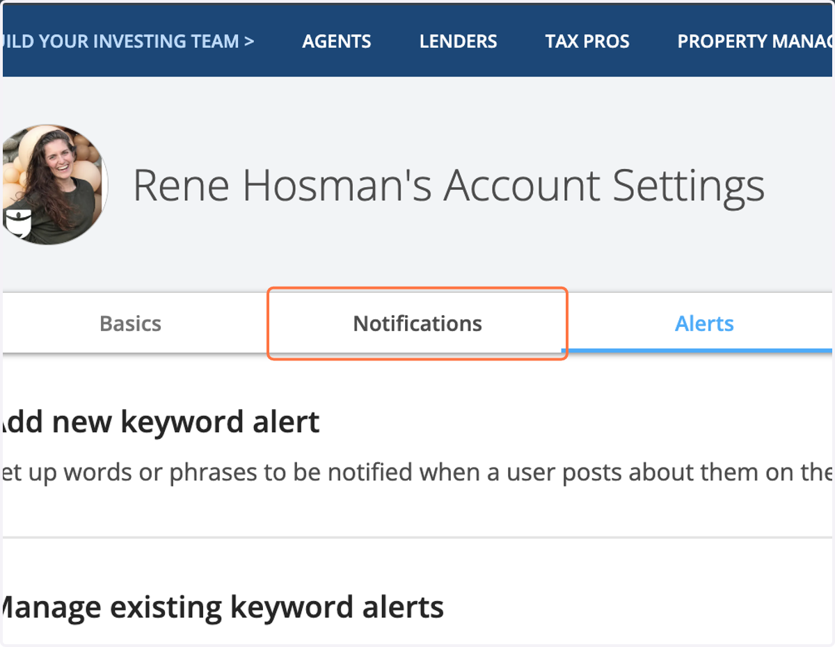
Task: Click the keyword alert description text
Action: click(417, 472)
